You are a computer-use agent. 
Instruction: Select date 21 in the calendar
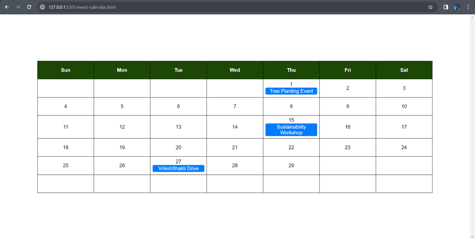[x=235, y=147]
